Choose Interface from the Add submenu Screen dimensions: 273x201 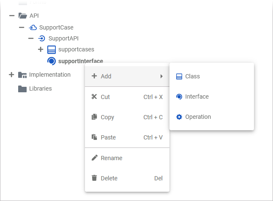(x=197, y=96)
